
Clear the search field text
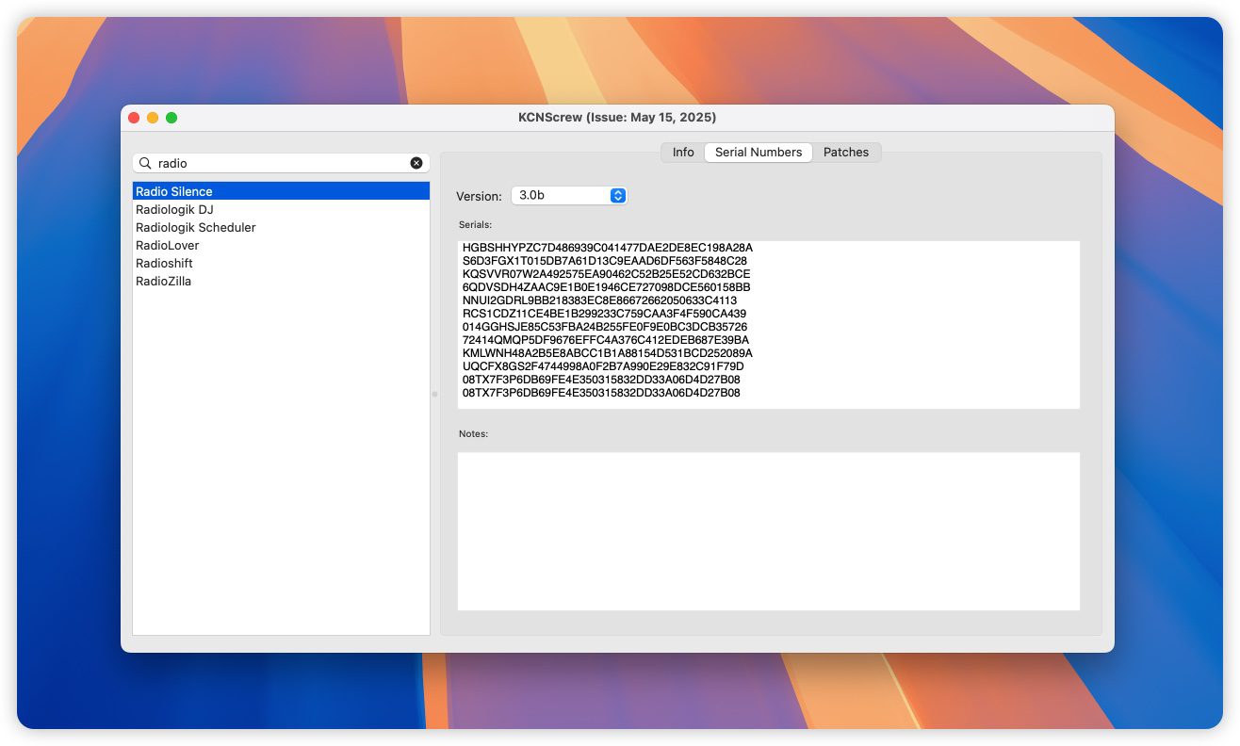416,163
